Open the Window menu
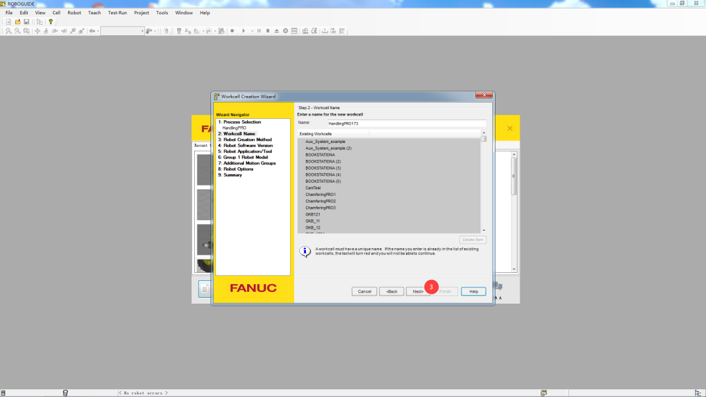Viewport: 706px width, 397px height. 184,12
